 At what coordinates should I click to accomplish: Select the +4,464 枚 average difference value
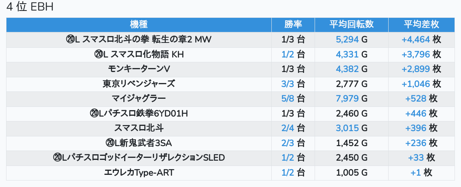[x=421, y=39]
